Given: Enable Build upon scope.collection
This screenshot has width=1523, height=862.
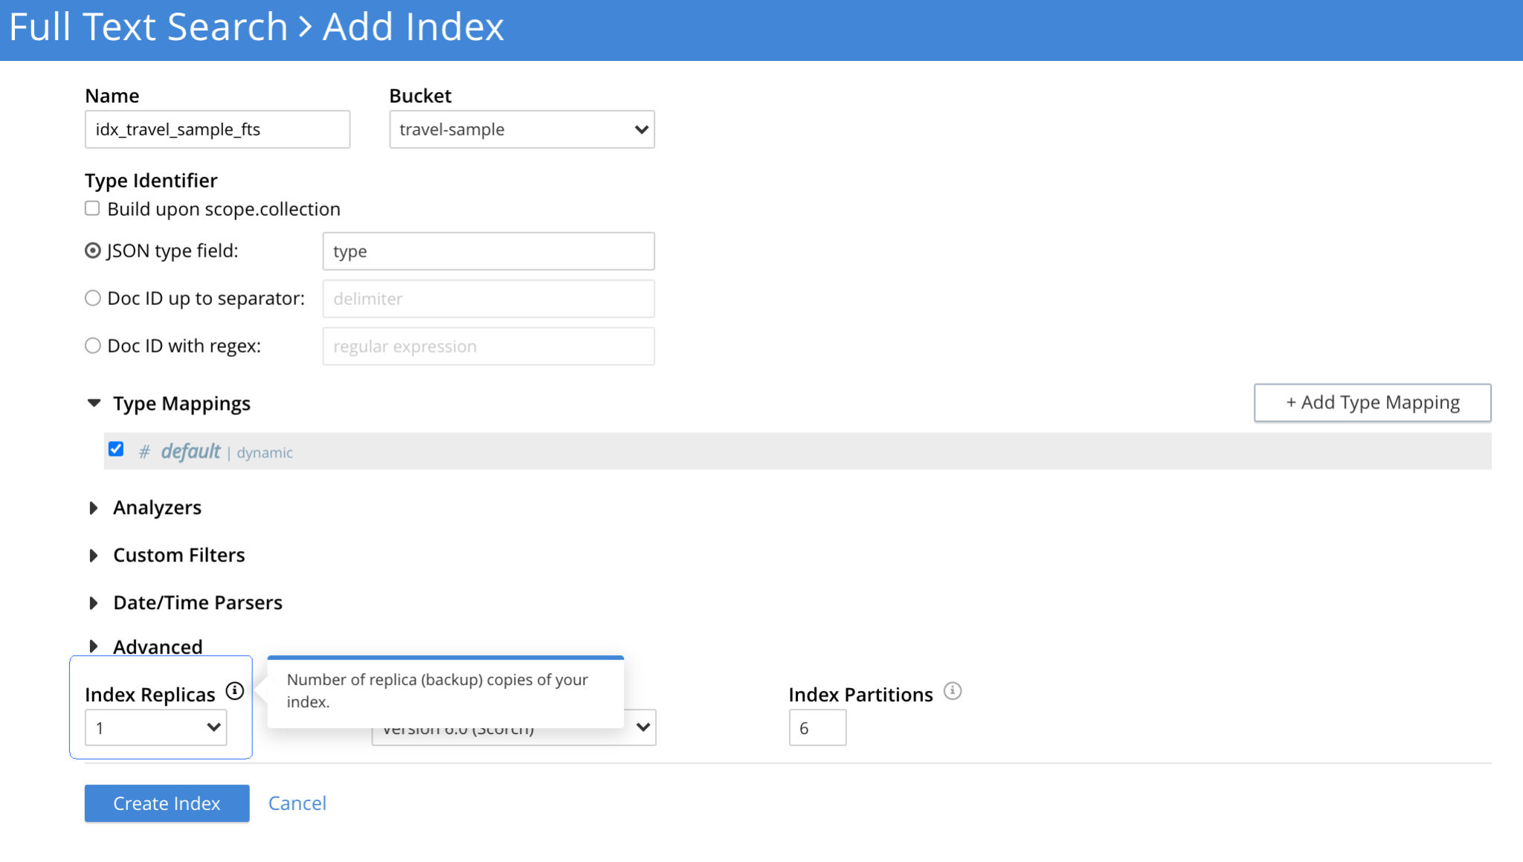Looking at the screenshot, I should [x=91, y=208].
